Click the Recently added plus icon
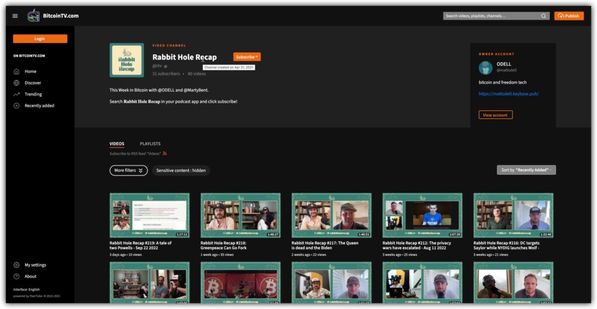The image size is (597, 309). click(16, 106)
